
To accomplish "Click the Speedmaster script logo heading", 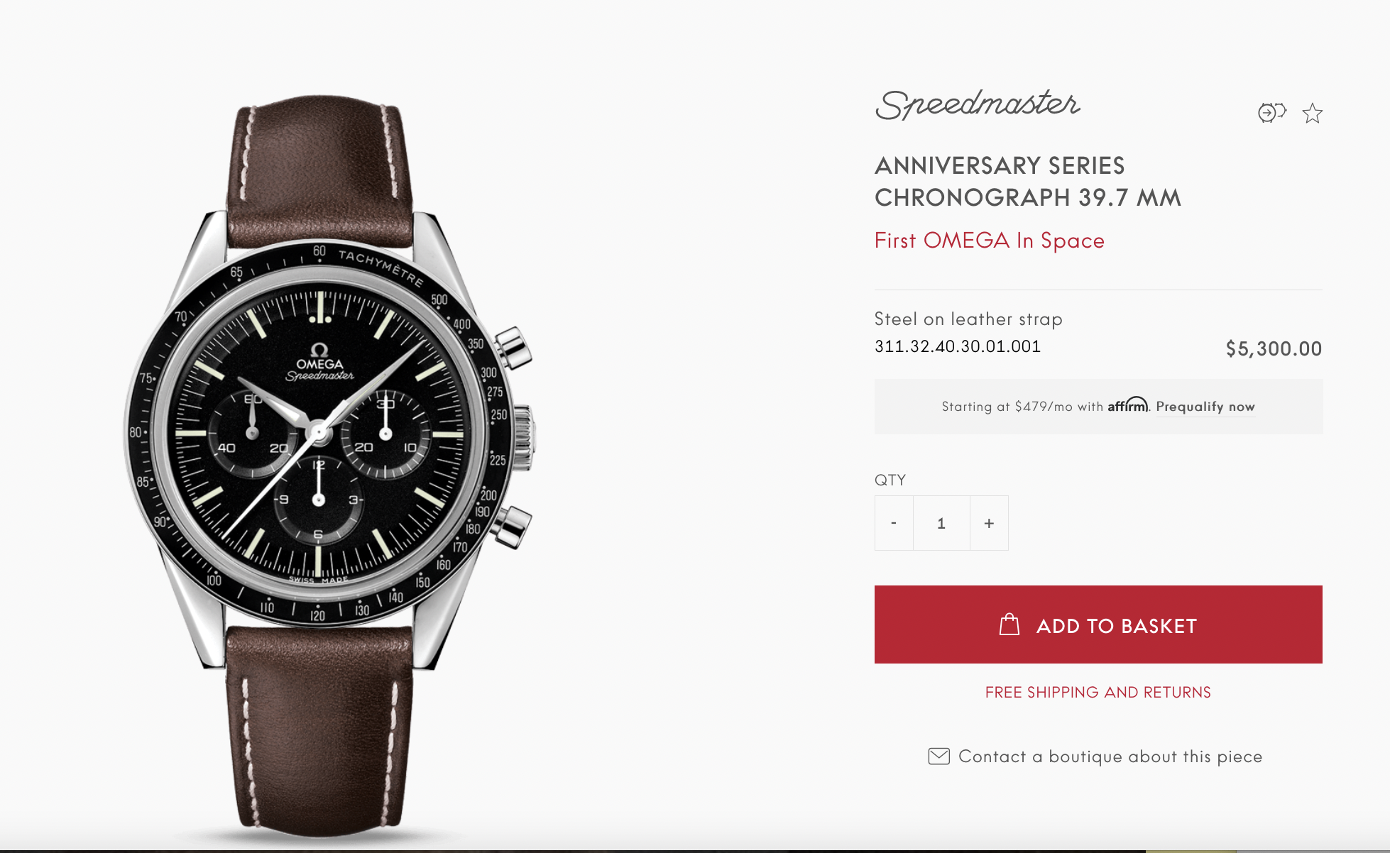I will point(978,104).
